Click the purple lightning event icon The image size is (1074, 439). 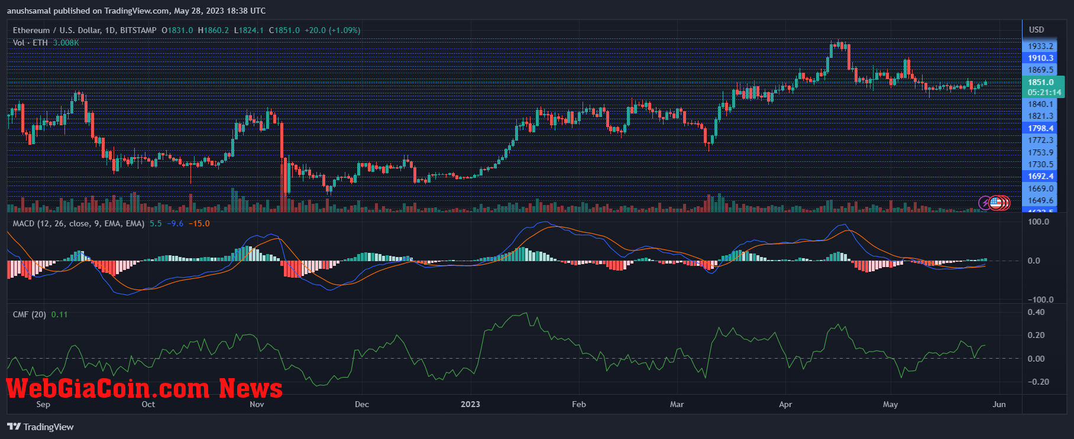[x=985, y=203]
